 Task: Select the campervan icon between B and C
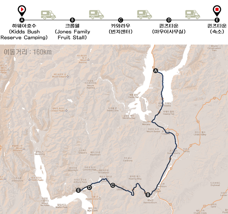(96, 15)
